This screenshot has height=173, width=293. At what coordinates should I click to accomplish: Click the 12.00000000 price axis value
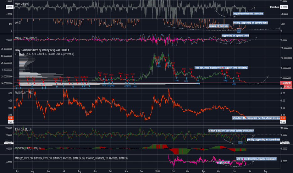tap(287, 58)
